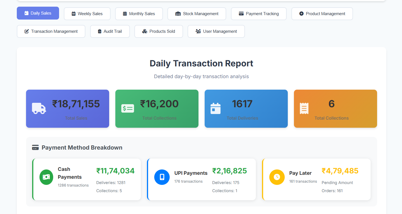Open the Payment Tracking tab
The width and height of the screenshot is (402, 214).
pyautogui.click(x=259, y=14)
